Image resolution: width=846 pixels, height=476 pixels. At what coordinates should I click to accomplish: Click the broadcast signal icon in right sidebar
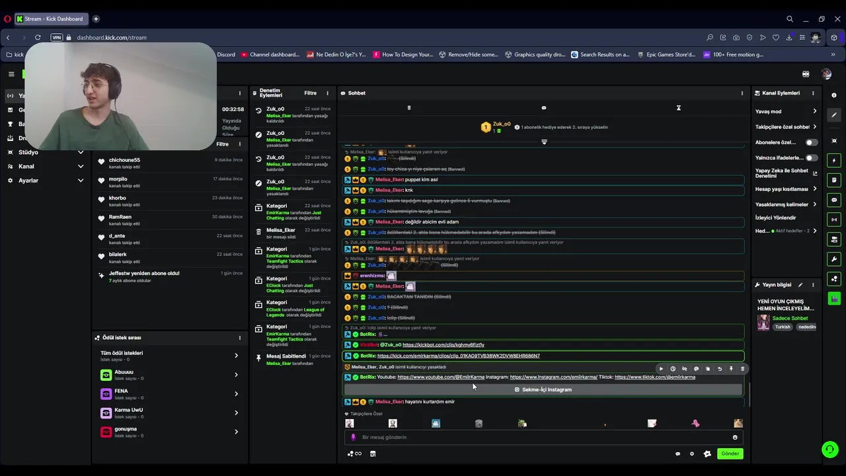pyautogui.click(x=834, y=219)
